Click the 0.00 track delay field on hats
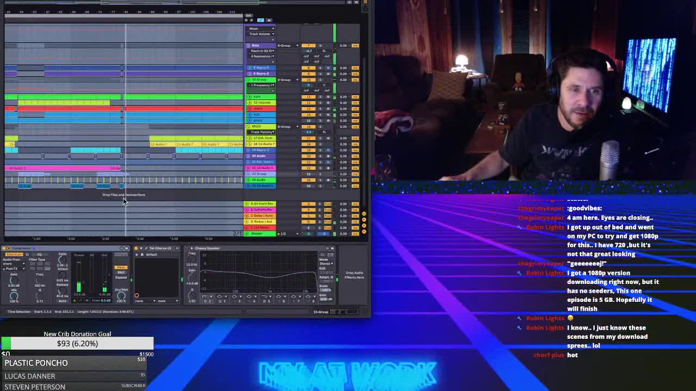696x391 pixels. (343, 97)
